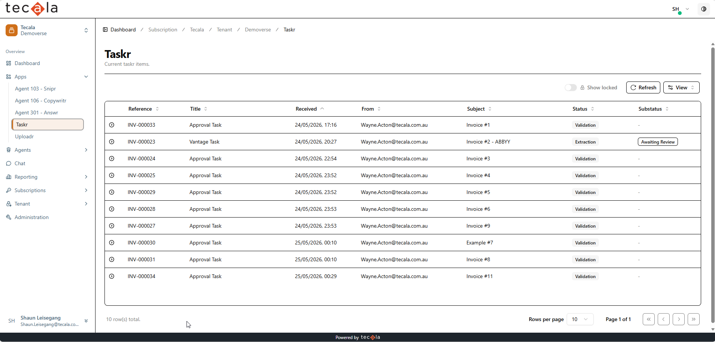The width and height of the screenshot is (715, 342).
Task: Click the Extraction status badge
Action: (585, 142)
